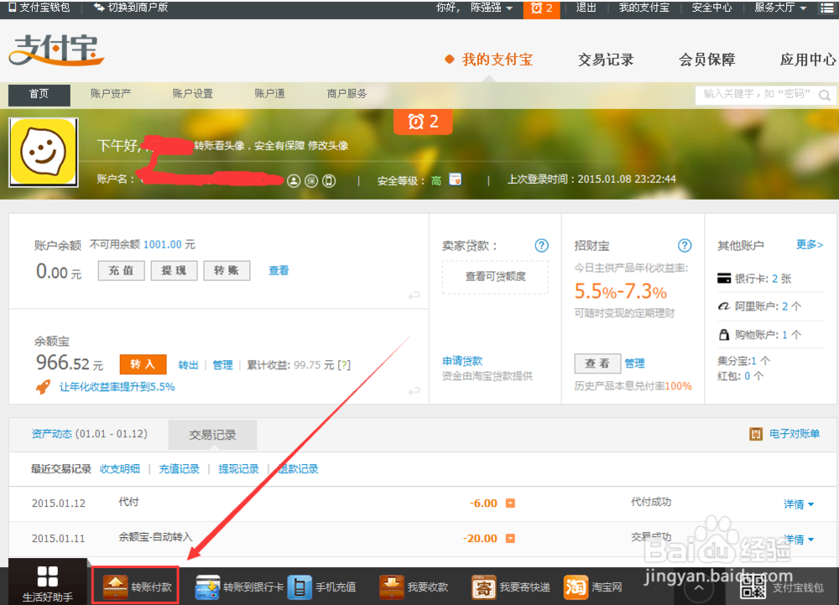Click the 转账 button in account balance
This screenshot has width=839, height=605.
[x=227, y=271]
